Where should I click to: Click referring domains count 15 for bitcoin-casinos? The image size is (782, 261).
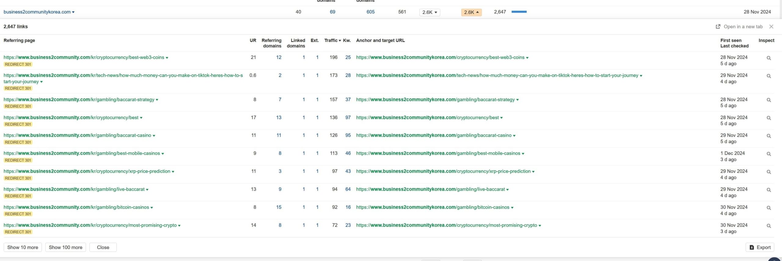(279, 207)
